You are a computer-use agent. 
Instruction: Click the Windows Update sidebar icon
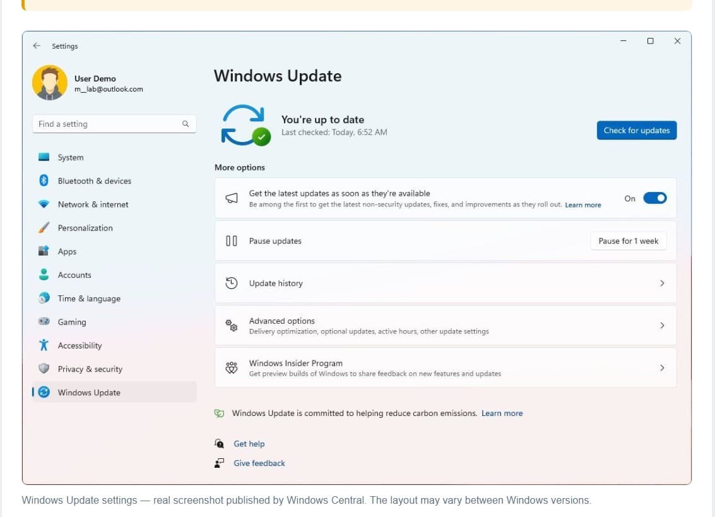pyautogui.click(x=44, y=392)
